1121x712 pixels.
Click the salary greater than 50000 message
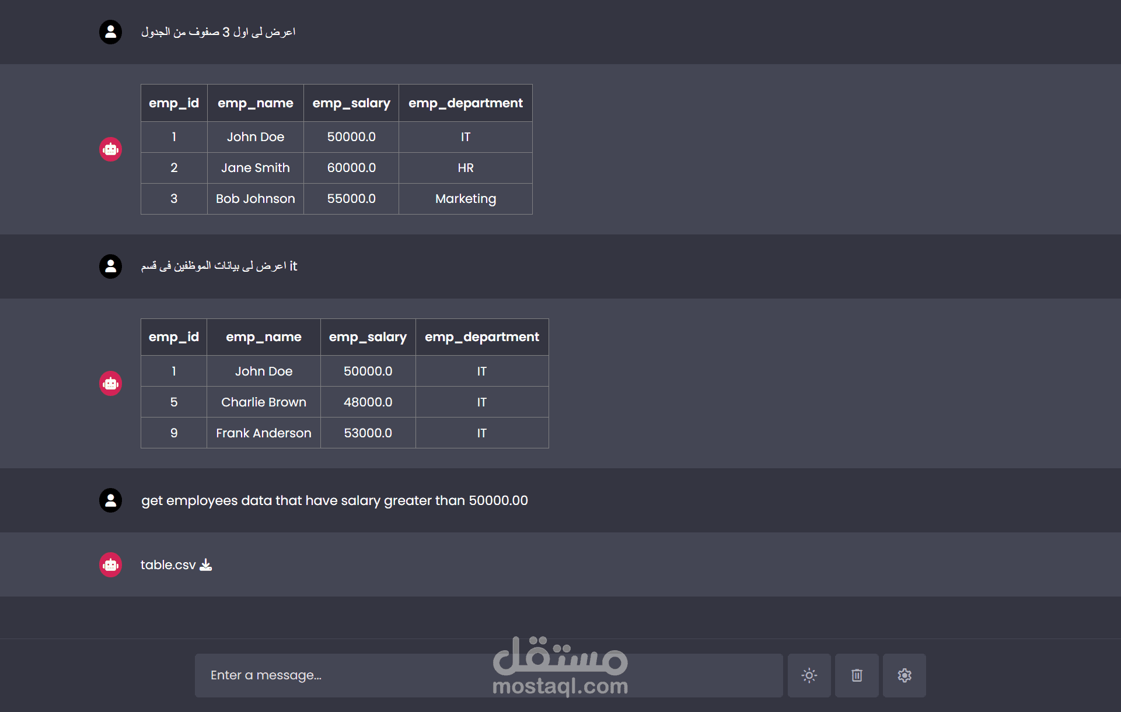coord(334,500)
